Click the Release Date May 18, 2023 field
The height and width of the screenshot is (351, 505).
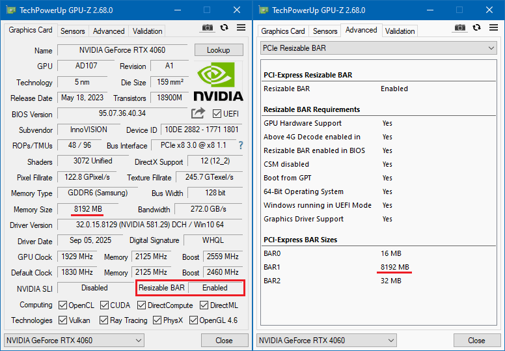pos(83,98)
